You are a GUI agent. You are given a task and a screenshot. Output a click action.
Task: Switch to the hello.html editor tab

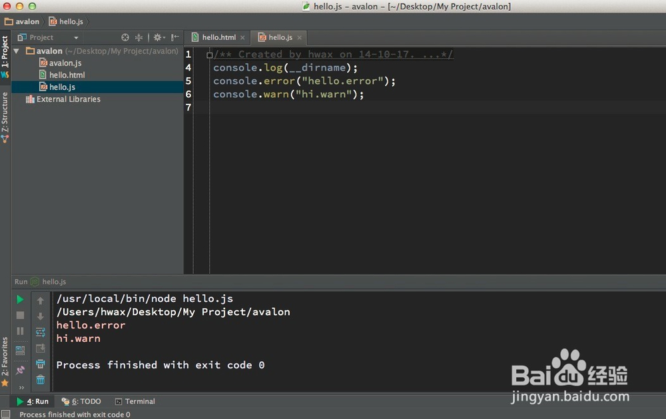pyautogui.click(x=218, y=37)
